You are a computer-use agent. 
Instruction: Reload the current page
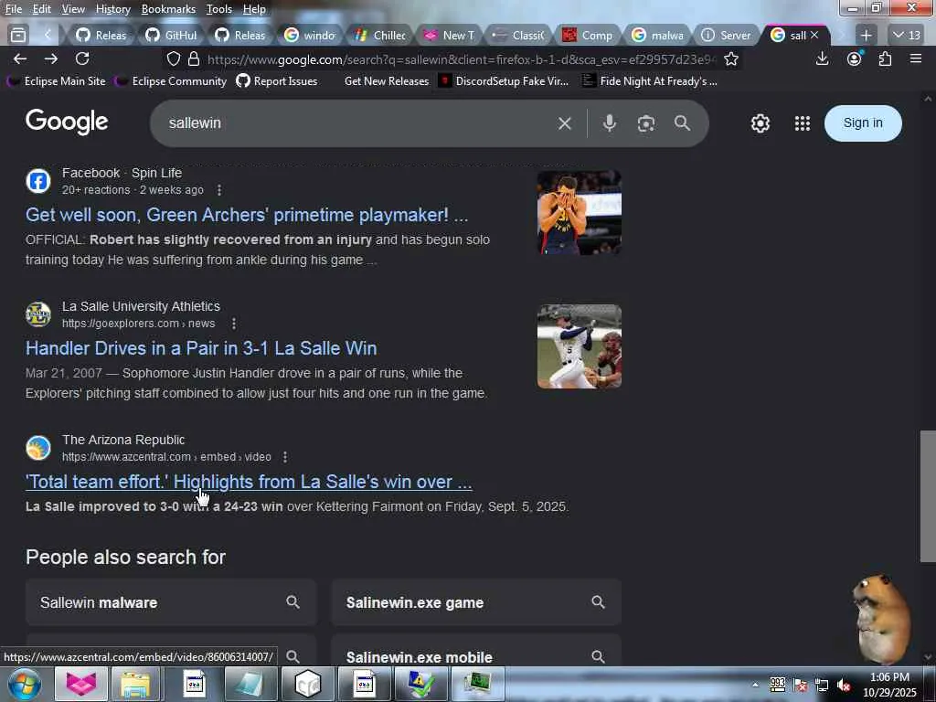(82, 58)
